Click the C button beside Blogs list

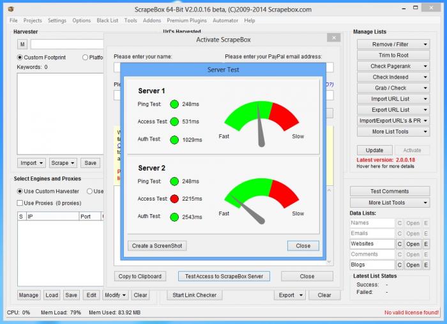[x=399, y=265]
